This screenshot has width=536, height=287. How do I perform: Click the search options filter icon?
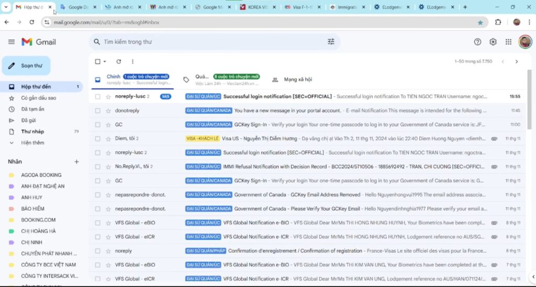tap(331, 42)
